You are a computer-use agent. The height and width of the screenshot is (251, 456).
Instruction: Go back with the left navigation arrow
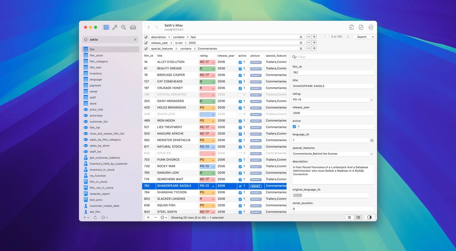coord(149,27)
